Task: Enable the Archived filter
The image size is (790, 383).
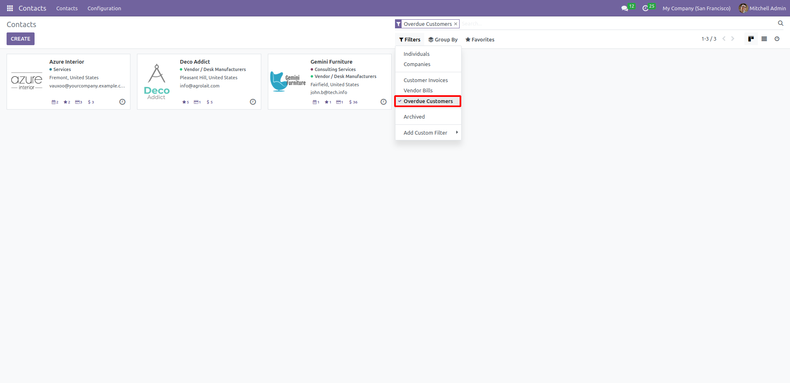Action: click(428, 117)
